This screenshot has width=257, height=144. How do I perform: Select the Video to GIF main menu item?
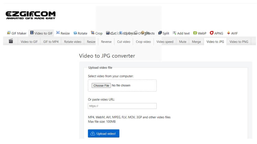coord(41,33)
